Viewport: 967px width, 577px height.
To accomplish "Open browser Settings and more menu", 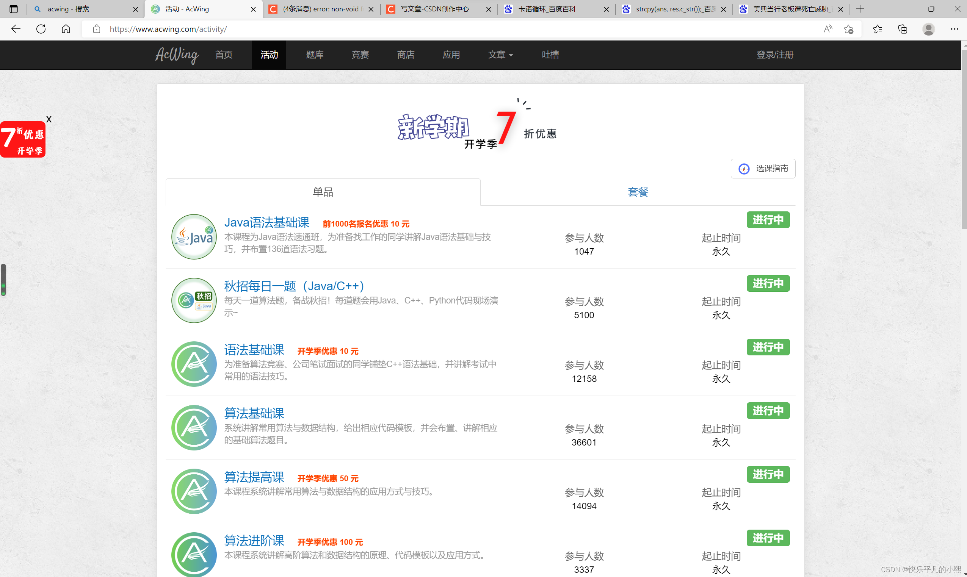I will pyautogui.click(x=954, y=29).
